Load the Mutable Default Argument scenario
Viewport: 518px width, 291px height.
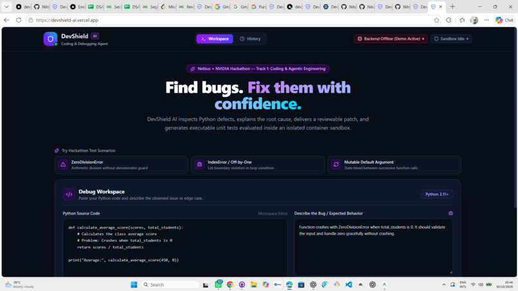(394, 165)
